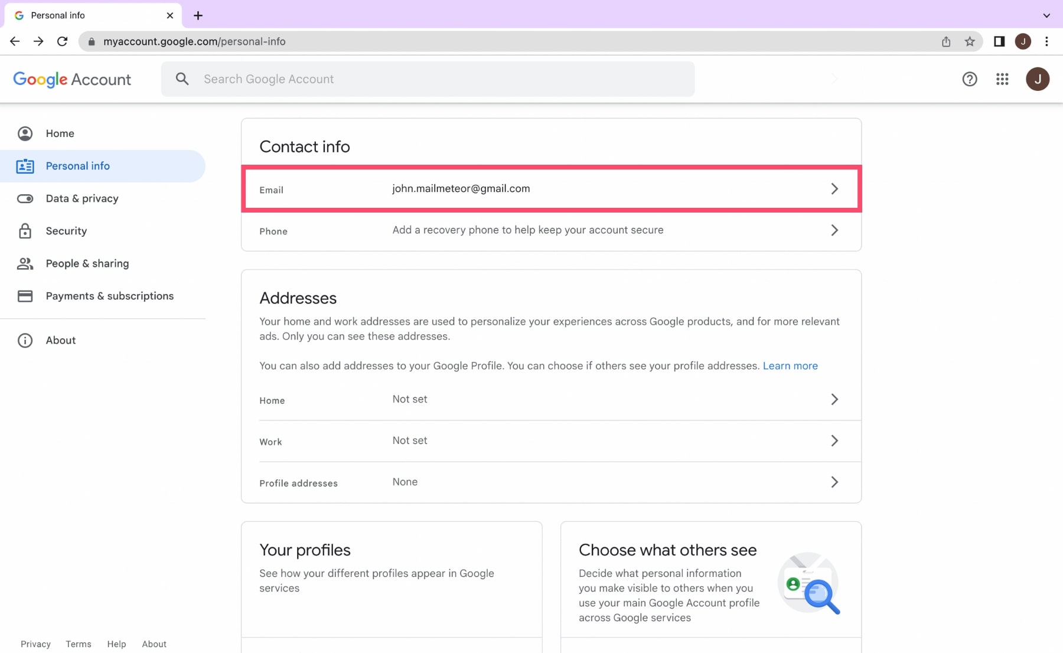Image resolution: width=1063 pixels, height=653 pixels.
Task: Open the Learn more link about profile addresses
Action: [790, 365]
